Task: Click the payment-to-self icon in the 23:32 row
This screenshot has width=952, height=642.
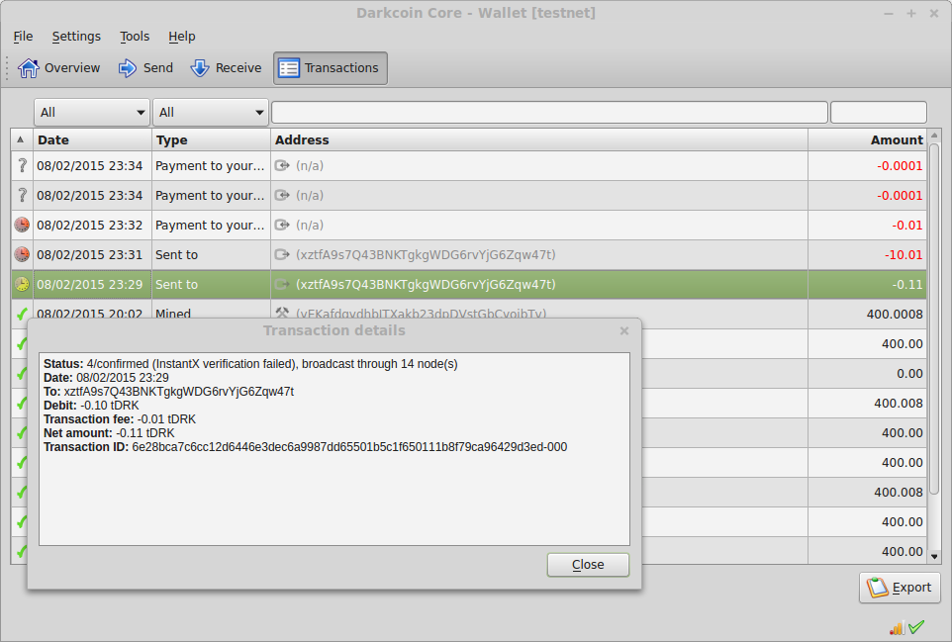Action: (x=282, y=226)
